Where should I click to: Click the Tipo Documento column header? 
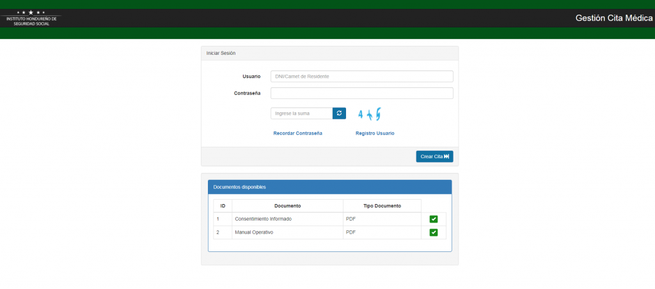click(382, 206)
